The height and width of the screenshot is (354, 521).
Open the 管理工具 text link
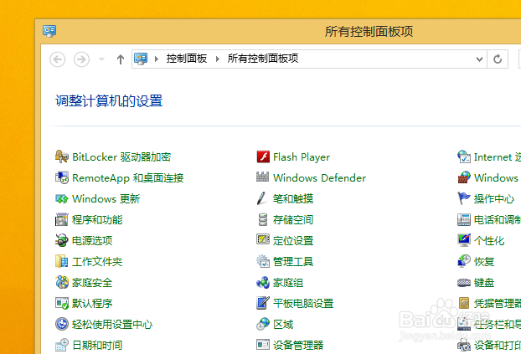pyautogui.click(x=293, y=262)
